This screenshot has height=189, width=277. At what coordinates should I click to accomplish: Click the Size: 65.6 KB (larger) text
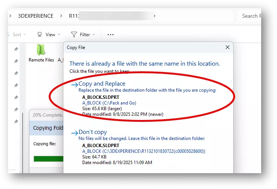(x=102, y=108)
